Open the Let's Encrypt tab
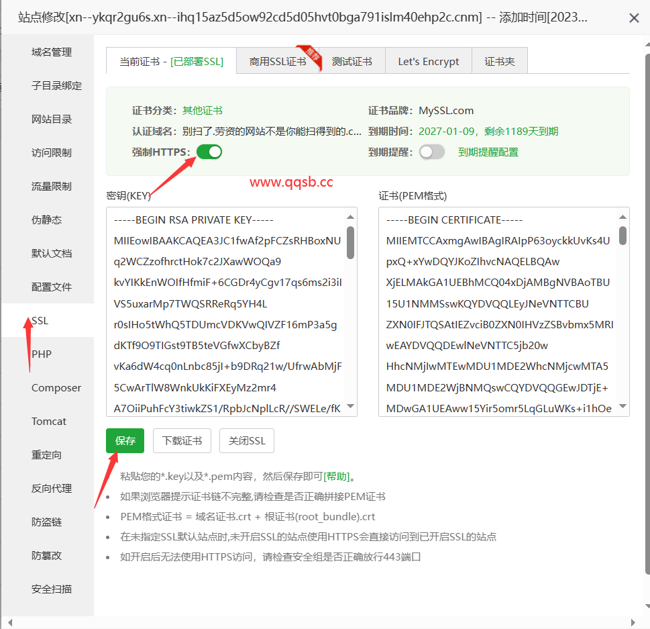 (x=428, y=61)
